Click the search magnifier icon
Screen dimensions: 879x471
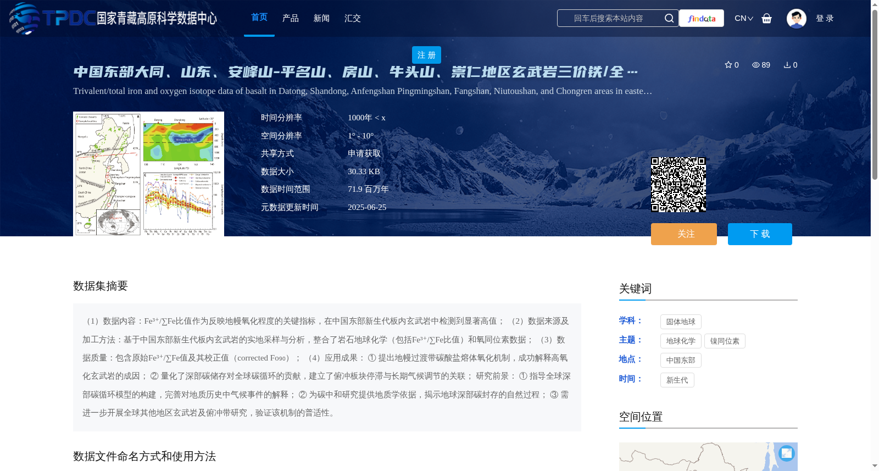(669, 18)
